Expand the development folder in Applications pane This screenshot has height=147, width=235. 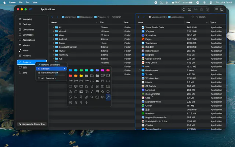[140, 70]
